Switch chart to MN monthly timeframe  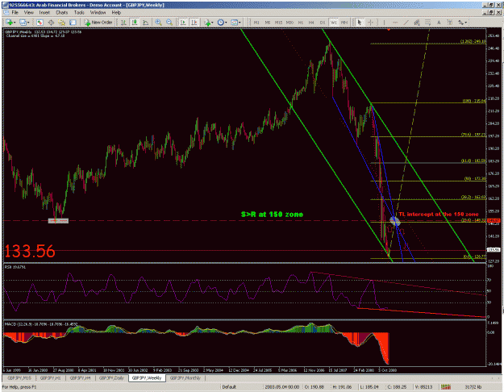[344, 23]
